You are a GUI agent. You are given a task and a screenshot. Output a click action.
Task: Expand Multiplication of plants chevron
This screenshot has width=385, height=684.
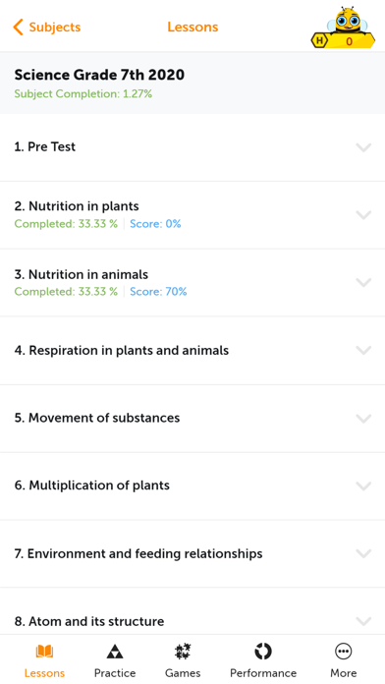tap(363, 485)
